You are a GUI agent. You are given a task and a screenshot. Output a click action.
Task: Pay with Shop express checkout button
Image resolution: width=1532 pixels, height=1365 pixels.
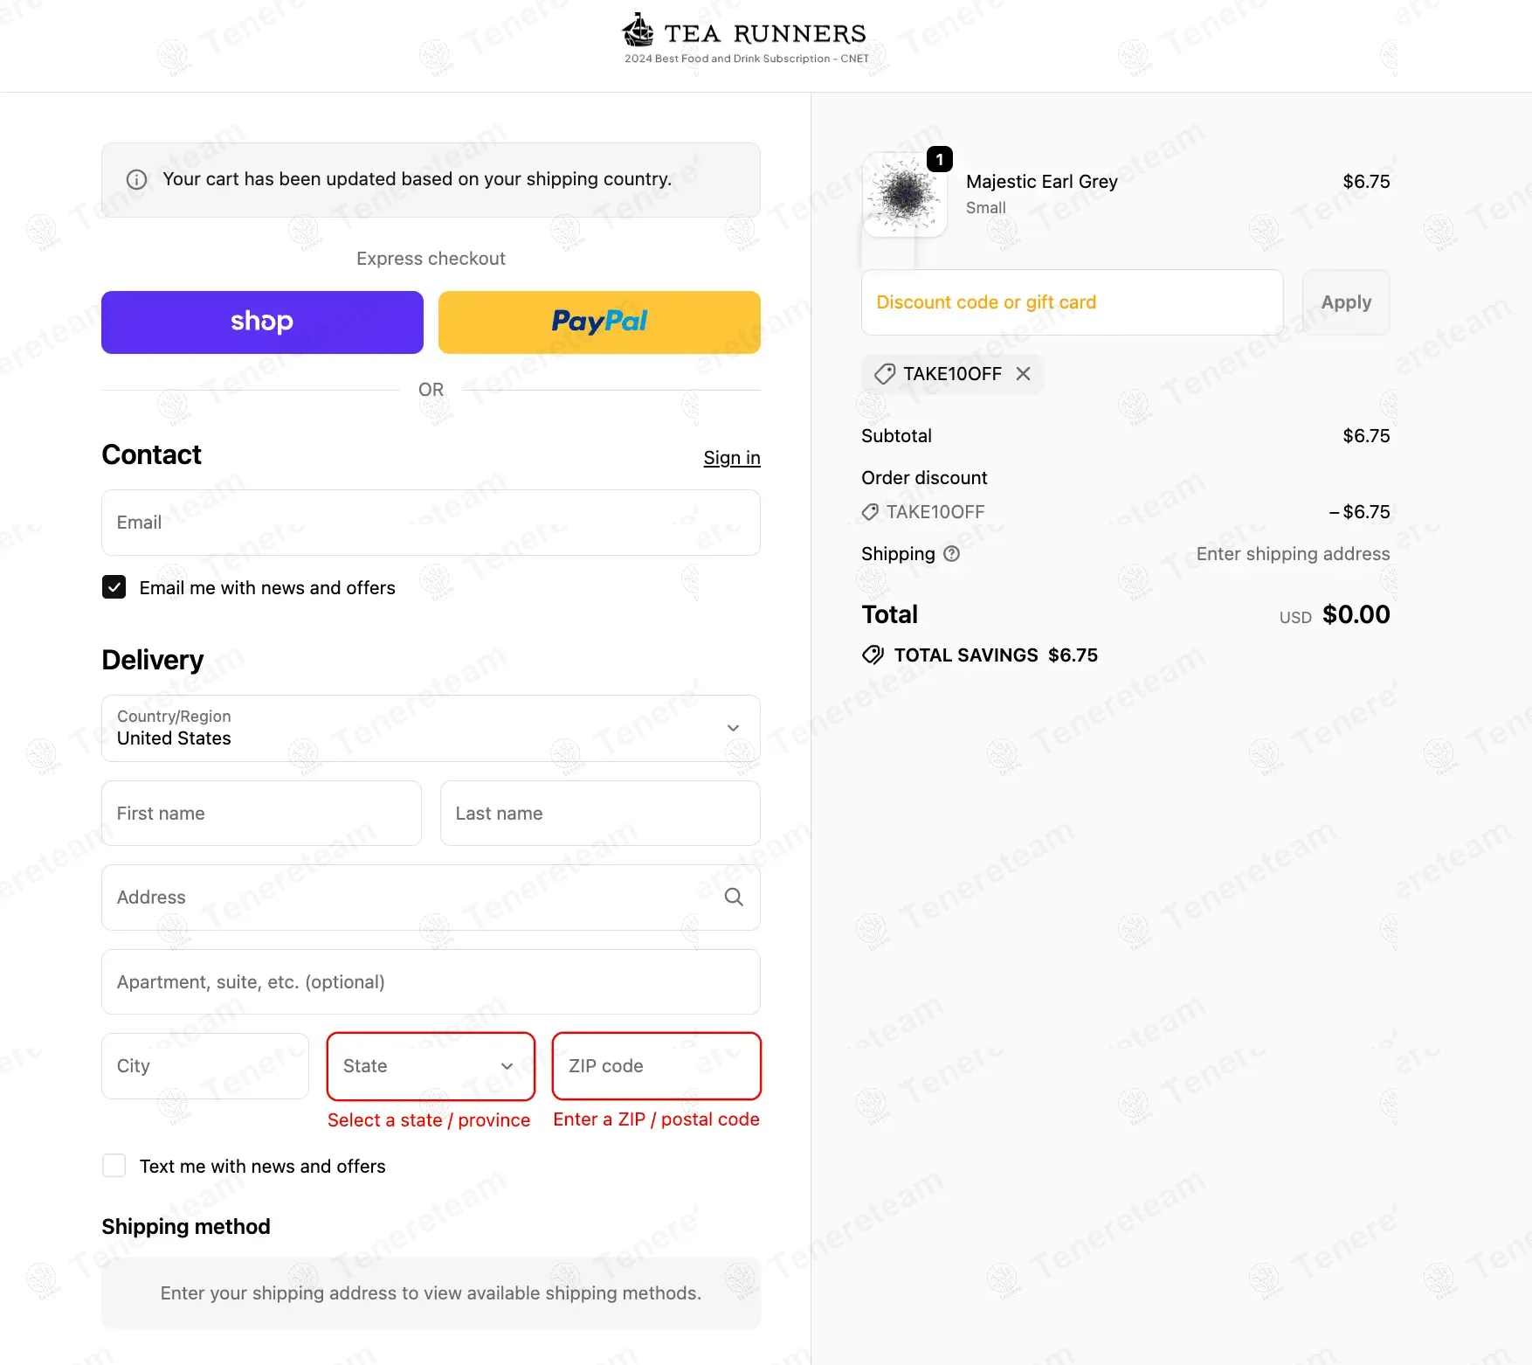pos(262,322)
